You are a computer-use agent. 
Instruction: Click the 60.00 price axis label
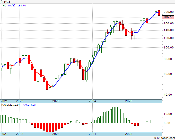point(168,74)
